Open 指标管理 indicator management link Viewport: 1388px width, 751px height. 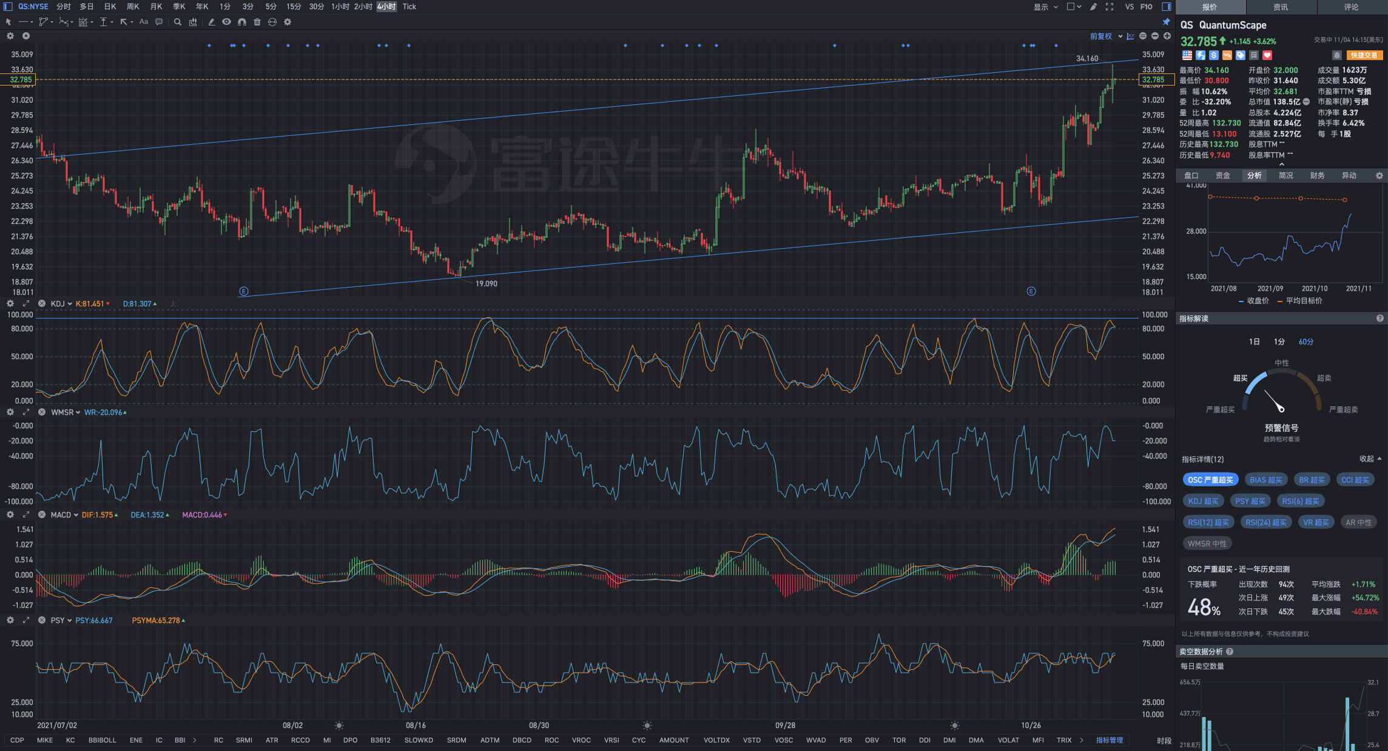point(1110,740)
